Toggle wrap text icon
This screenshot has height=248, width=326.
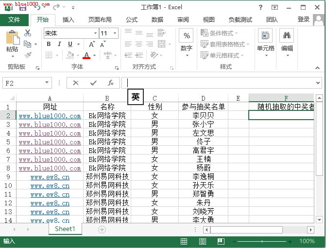pos(162,33)
